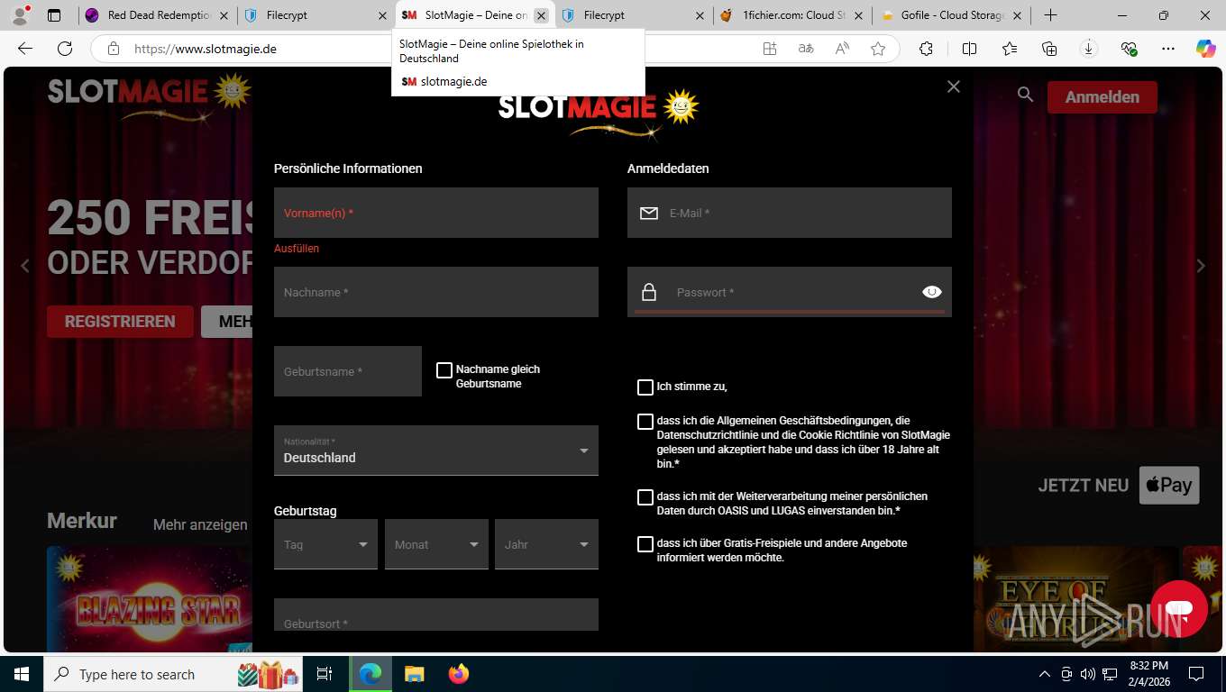Show hidden system tray icons
Viewport: 1226px width, 692px height.
point(1045,674)
